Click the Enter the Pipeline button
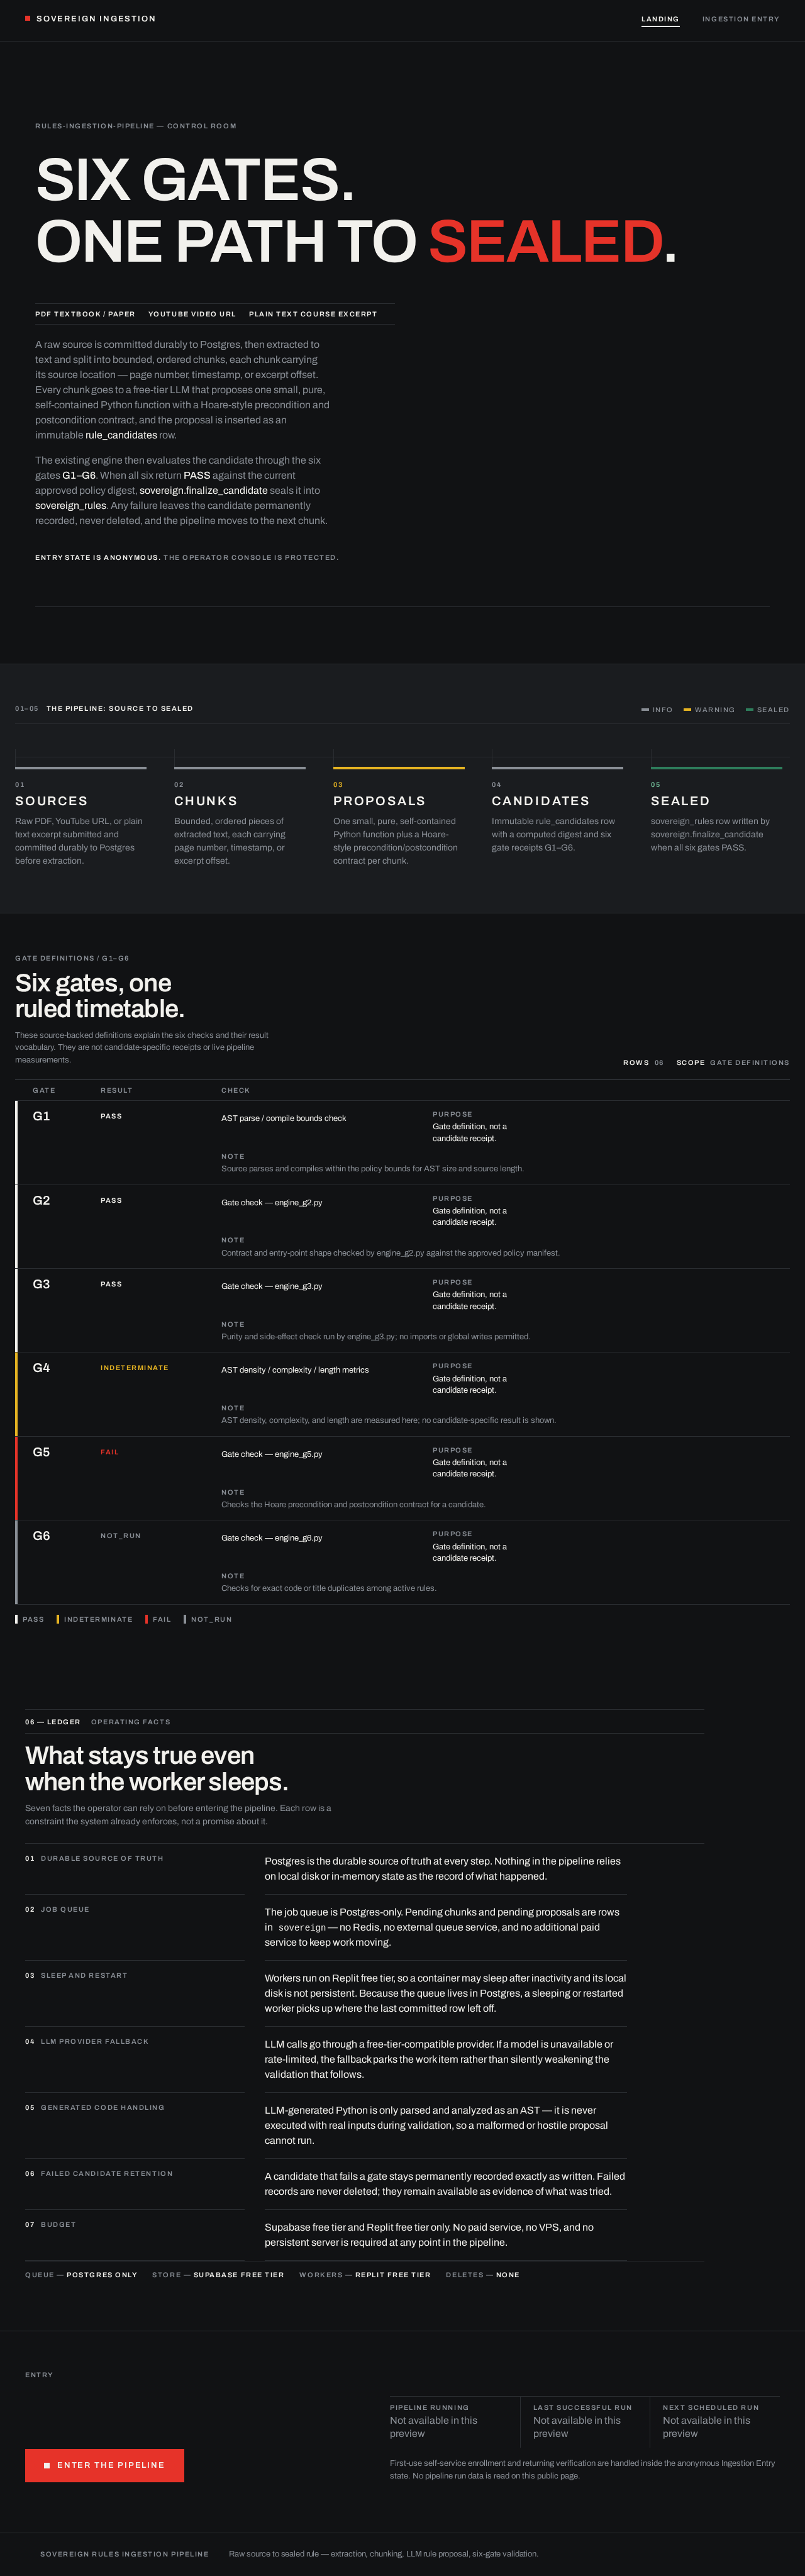805x2576 pixels. pos(104,2465)
